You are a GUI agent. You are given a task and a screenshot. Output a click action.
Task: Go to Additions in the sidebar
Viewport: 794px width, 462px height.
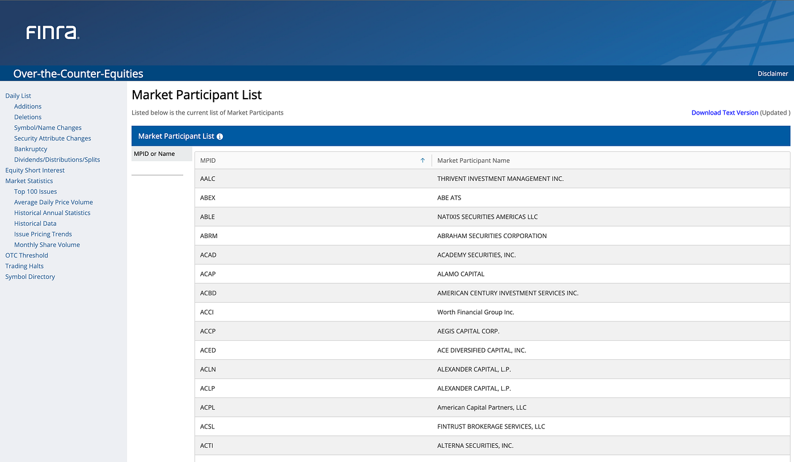28,107
